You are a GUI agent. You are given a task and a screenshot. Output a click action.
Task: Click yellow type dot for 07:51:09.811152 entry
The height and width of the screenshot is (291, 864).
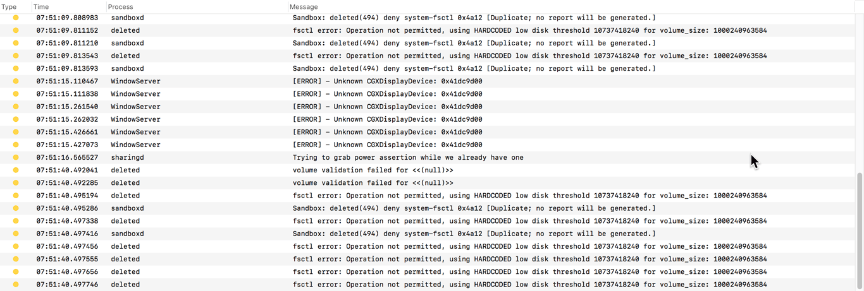(16, 30)
